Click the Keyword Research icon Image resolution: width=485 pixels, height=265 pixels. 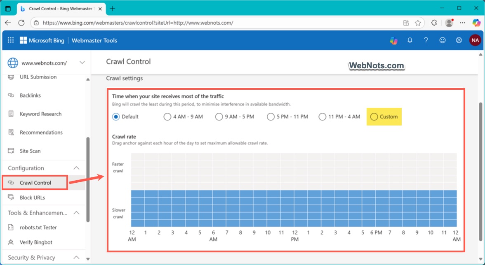pos(11,114)
